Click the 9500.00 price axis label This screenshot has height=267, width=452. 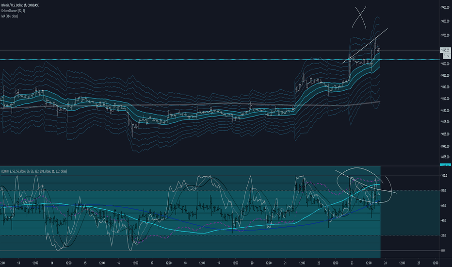tap(445, 64)
